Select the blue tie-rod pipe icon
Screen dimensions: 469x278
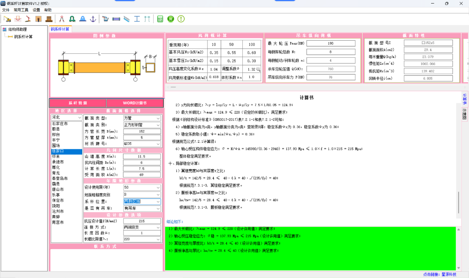pyautogui.click(x=116, y=19)
